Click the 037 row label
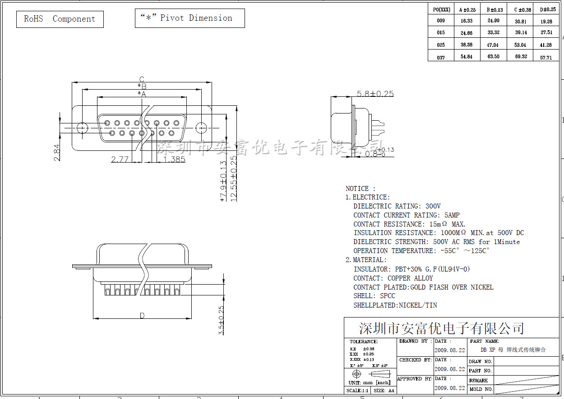Image resolution: width=564 pixels, height=399 pixels. (x=441, y=57)
